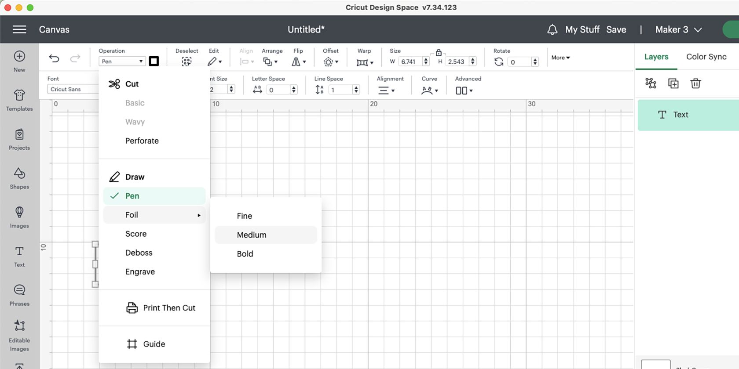Adjust Rotate stepper arrows
This screenshot has width=739, height=369.
coord(535,62)
